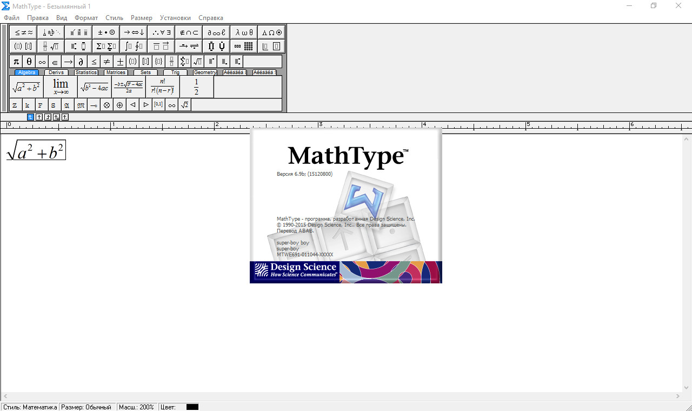The image size is (692, 411).
Task: Insert the less-than-or-equal symbol
Action: pyautogui.click(x=94, y=62)
